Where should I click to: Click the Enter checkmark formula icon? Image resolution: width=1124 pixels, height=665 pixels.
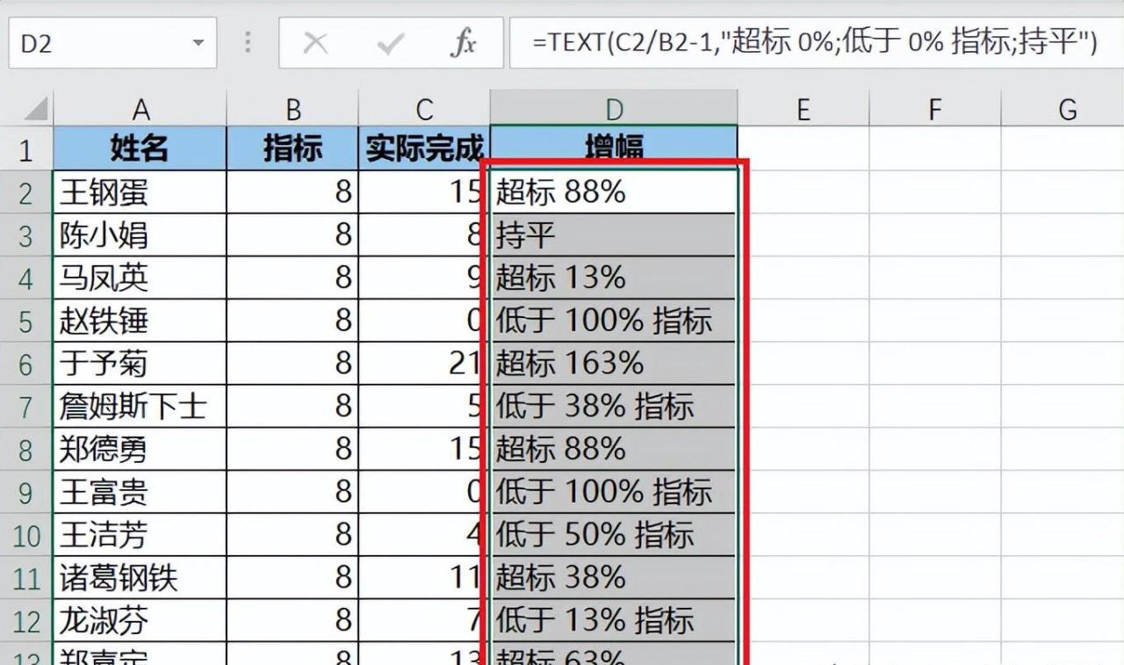coord(389,42)
